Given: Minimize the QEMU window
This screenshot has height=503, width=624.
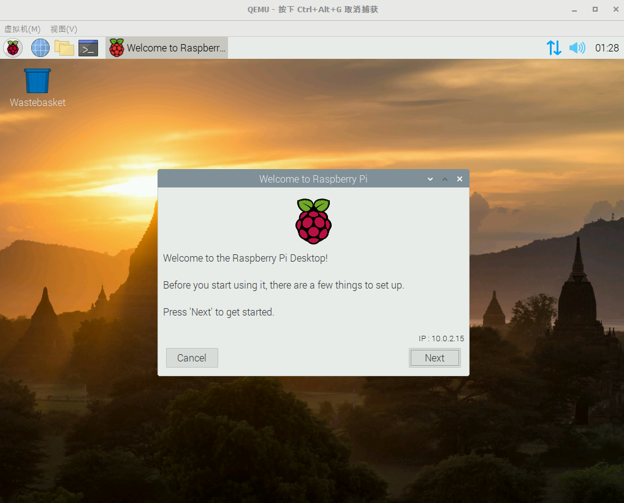Looking at the screenshot, I should 574,10.
